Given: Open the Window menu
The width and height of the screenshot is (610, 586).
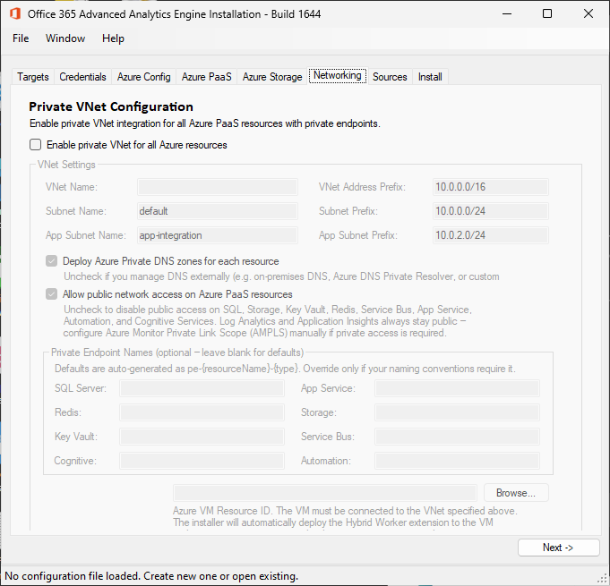Looking at the screenshot, I should 65,38.
